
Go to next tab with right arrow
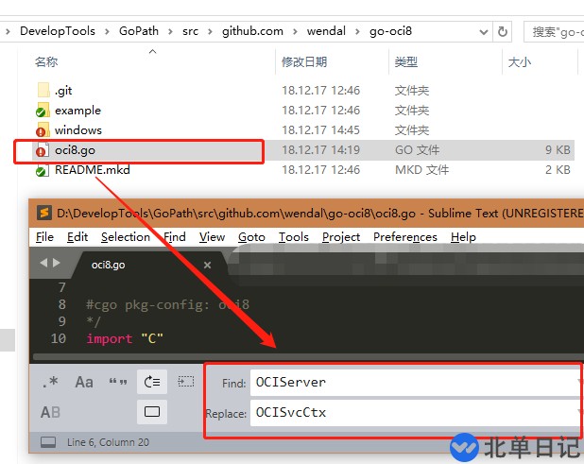tap(57, 263)
